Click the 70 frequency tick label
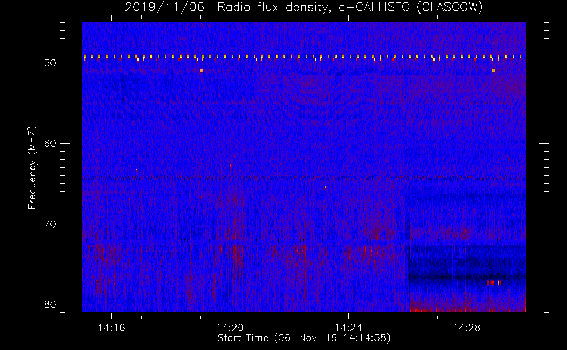Viewport: 567px width, 350px height. point(50,224)
